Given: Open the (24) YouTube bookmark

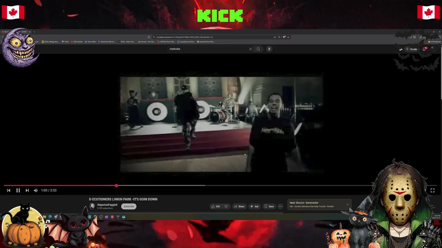Looking at the screenshot, I should pos(77,42).
